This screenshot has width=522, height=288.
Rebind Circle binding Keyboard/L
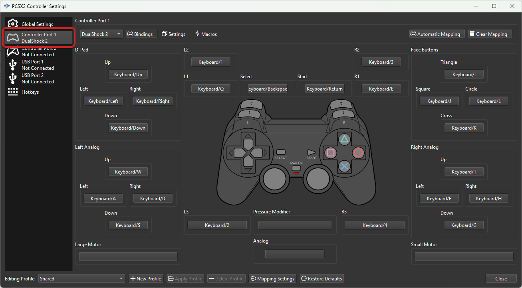489,101
